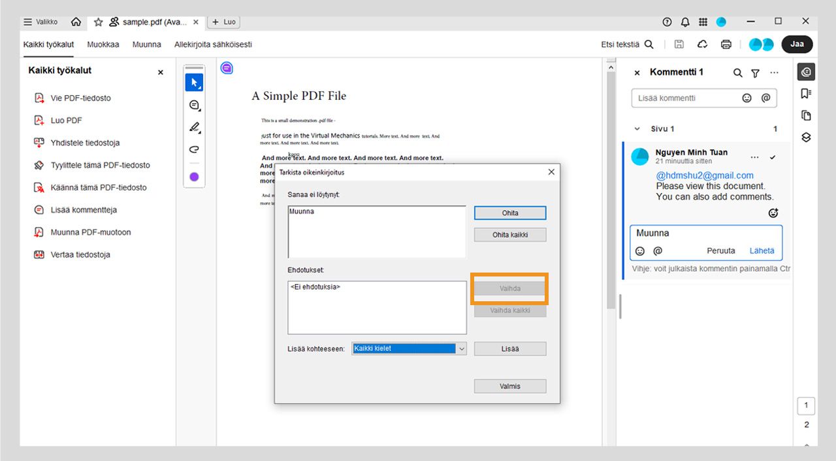Click the save diskette icon
This screenshot has height=461, width=836.
tap(679, 44)
